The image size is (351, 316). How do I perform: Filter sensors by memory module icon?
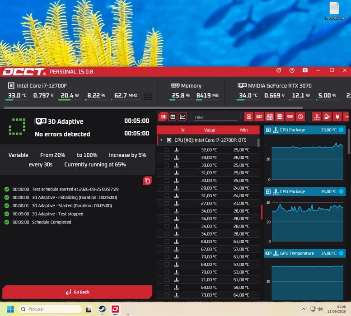pos(290,117)
